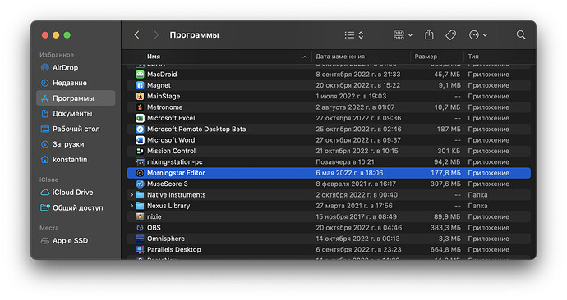The width and height of the screenshot is (567, 300).
Task: Select the Morningstar Editor file name
Action: (176, 173)
